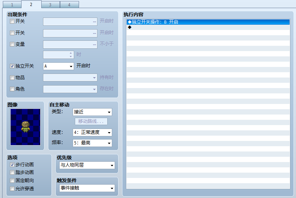Select event page tab 2
The image size is (296, 198).
click(x=31, y=4)
